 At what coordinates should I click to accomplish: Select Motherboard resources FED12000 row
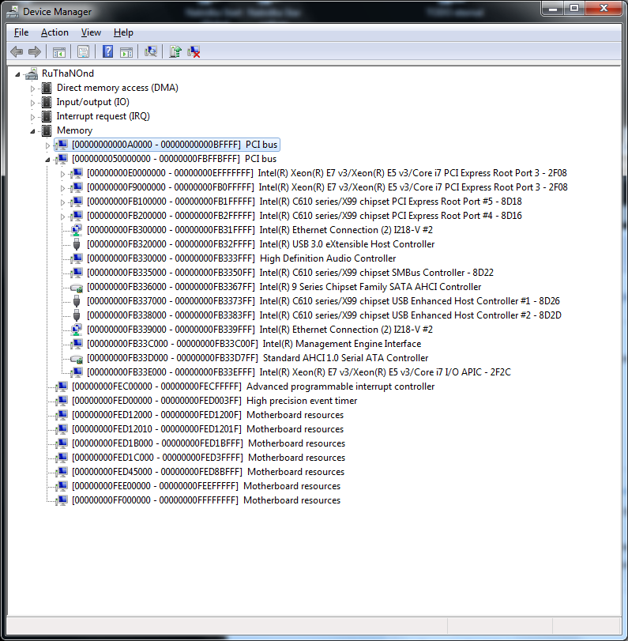[x=208, y=415]
